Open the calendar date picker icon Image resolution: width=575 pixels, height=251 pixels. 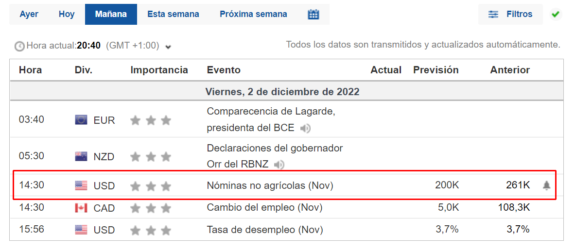[314, 15]
